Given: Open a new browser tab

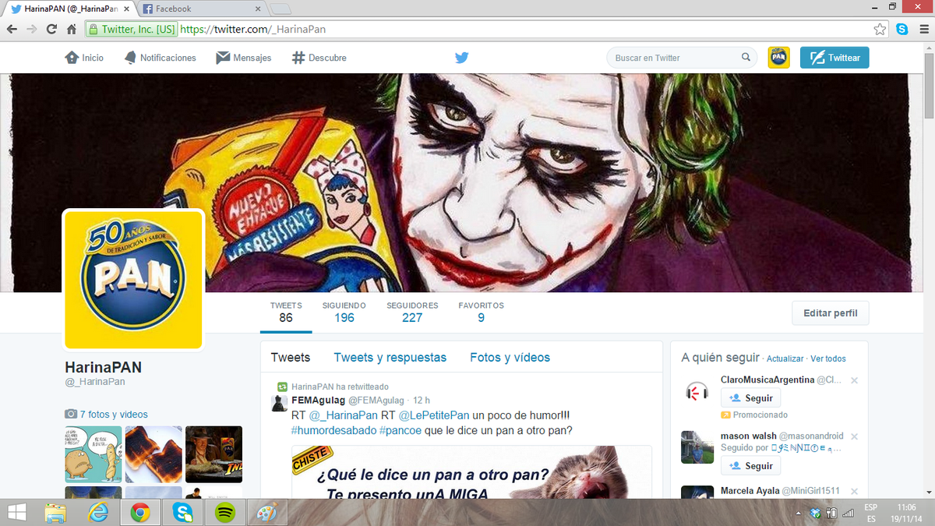Looking at the screenshot, I should (x=281, y=9).
